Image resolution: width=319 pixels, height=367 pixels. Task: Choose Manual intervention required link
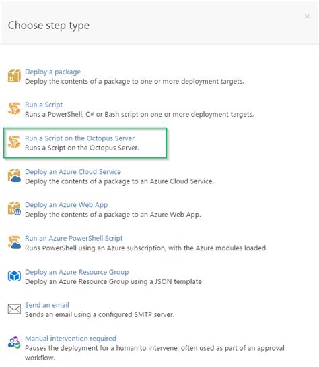click(x=71, y=339)
